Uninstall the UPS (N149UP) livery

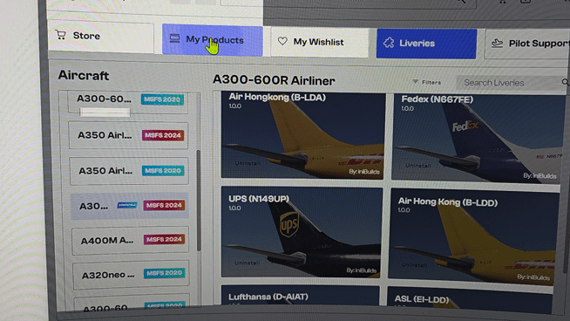click(248, 263)
